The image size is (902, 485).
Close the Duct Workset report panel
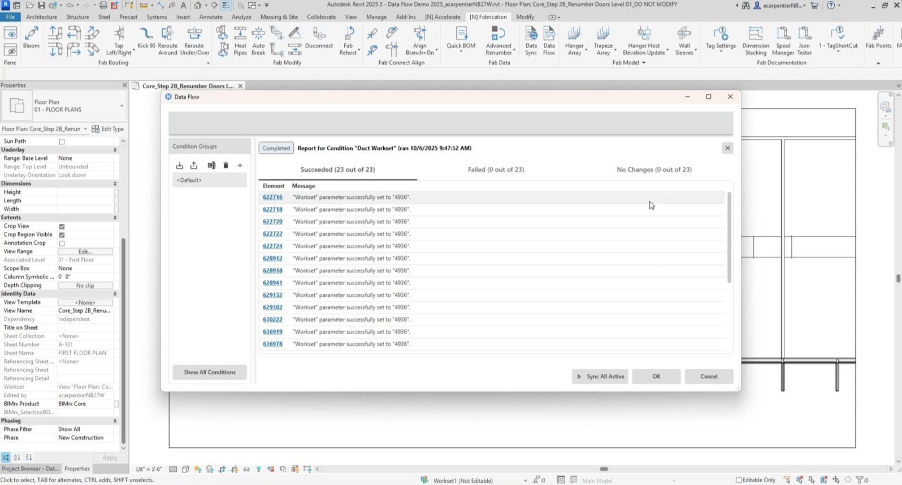pos(727,148)
